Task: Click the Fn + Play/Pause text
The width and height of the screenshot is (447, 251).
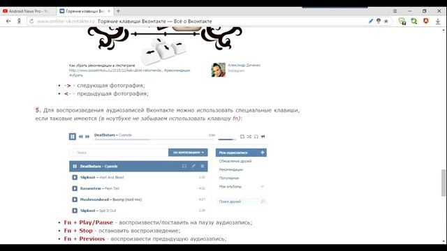Action: [89, 222]
